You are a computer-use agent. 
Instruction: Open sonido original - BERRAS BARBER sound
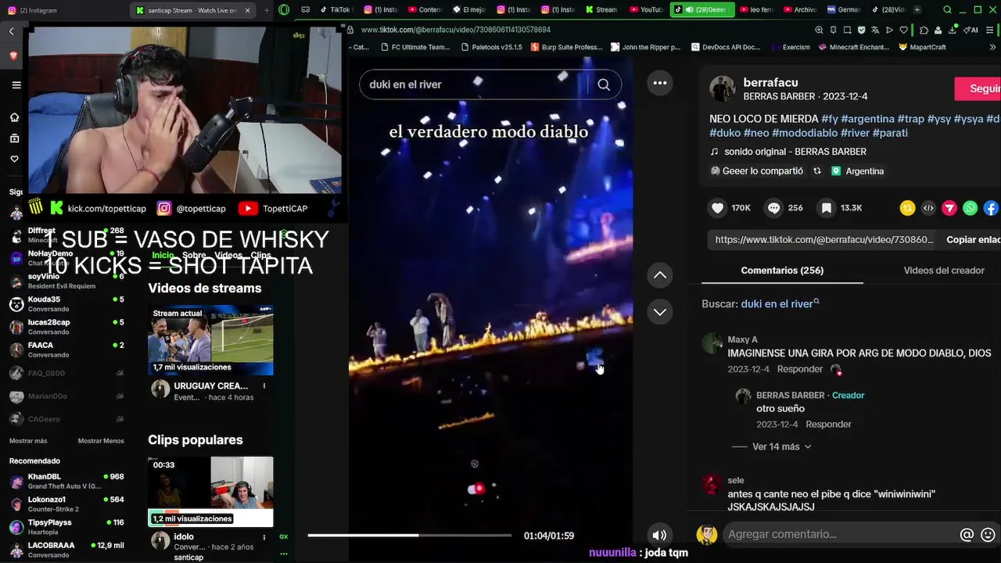coord(788,152)
